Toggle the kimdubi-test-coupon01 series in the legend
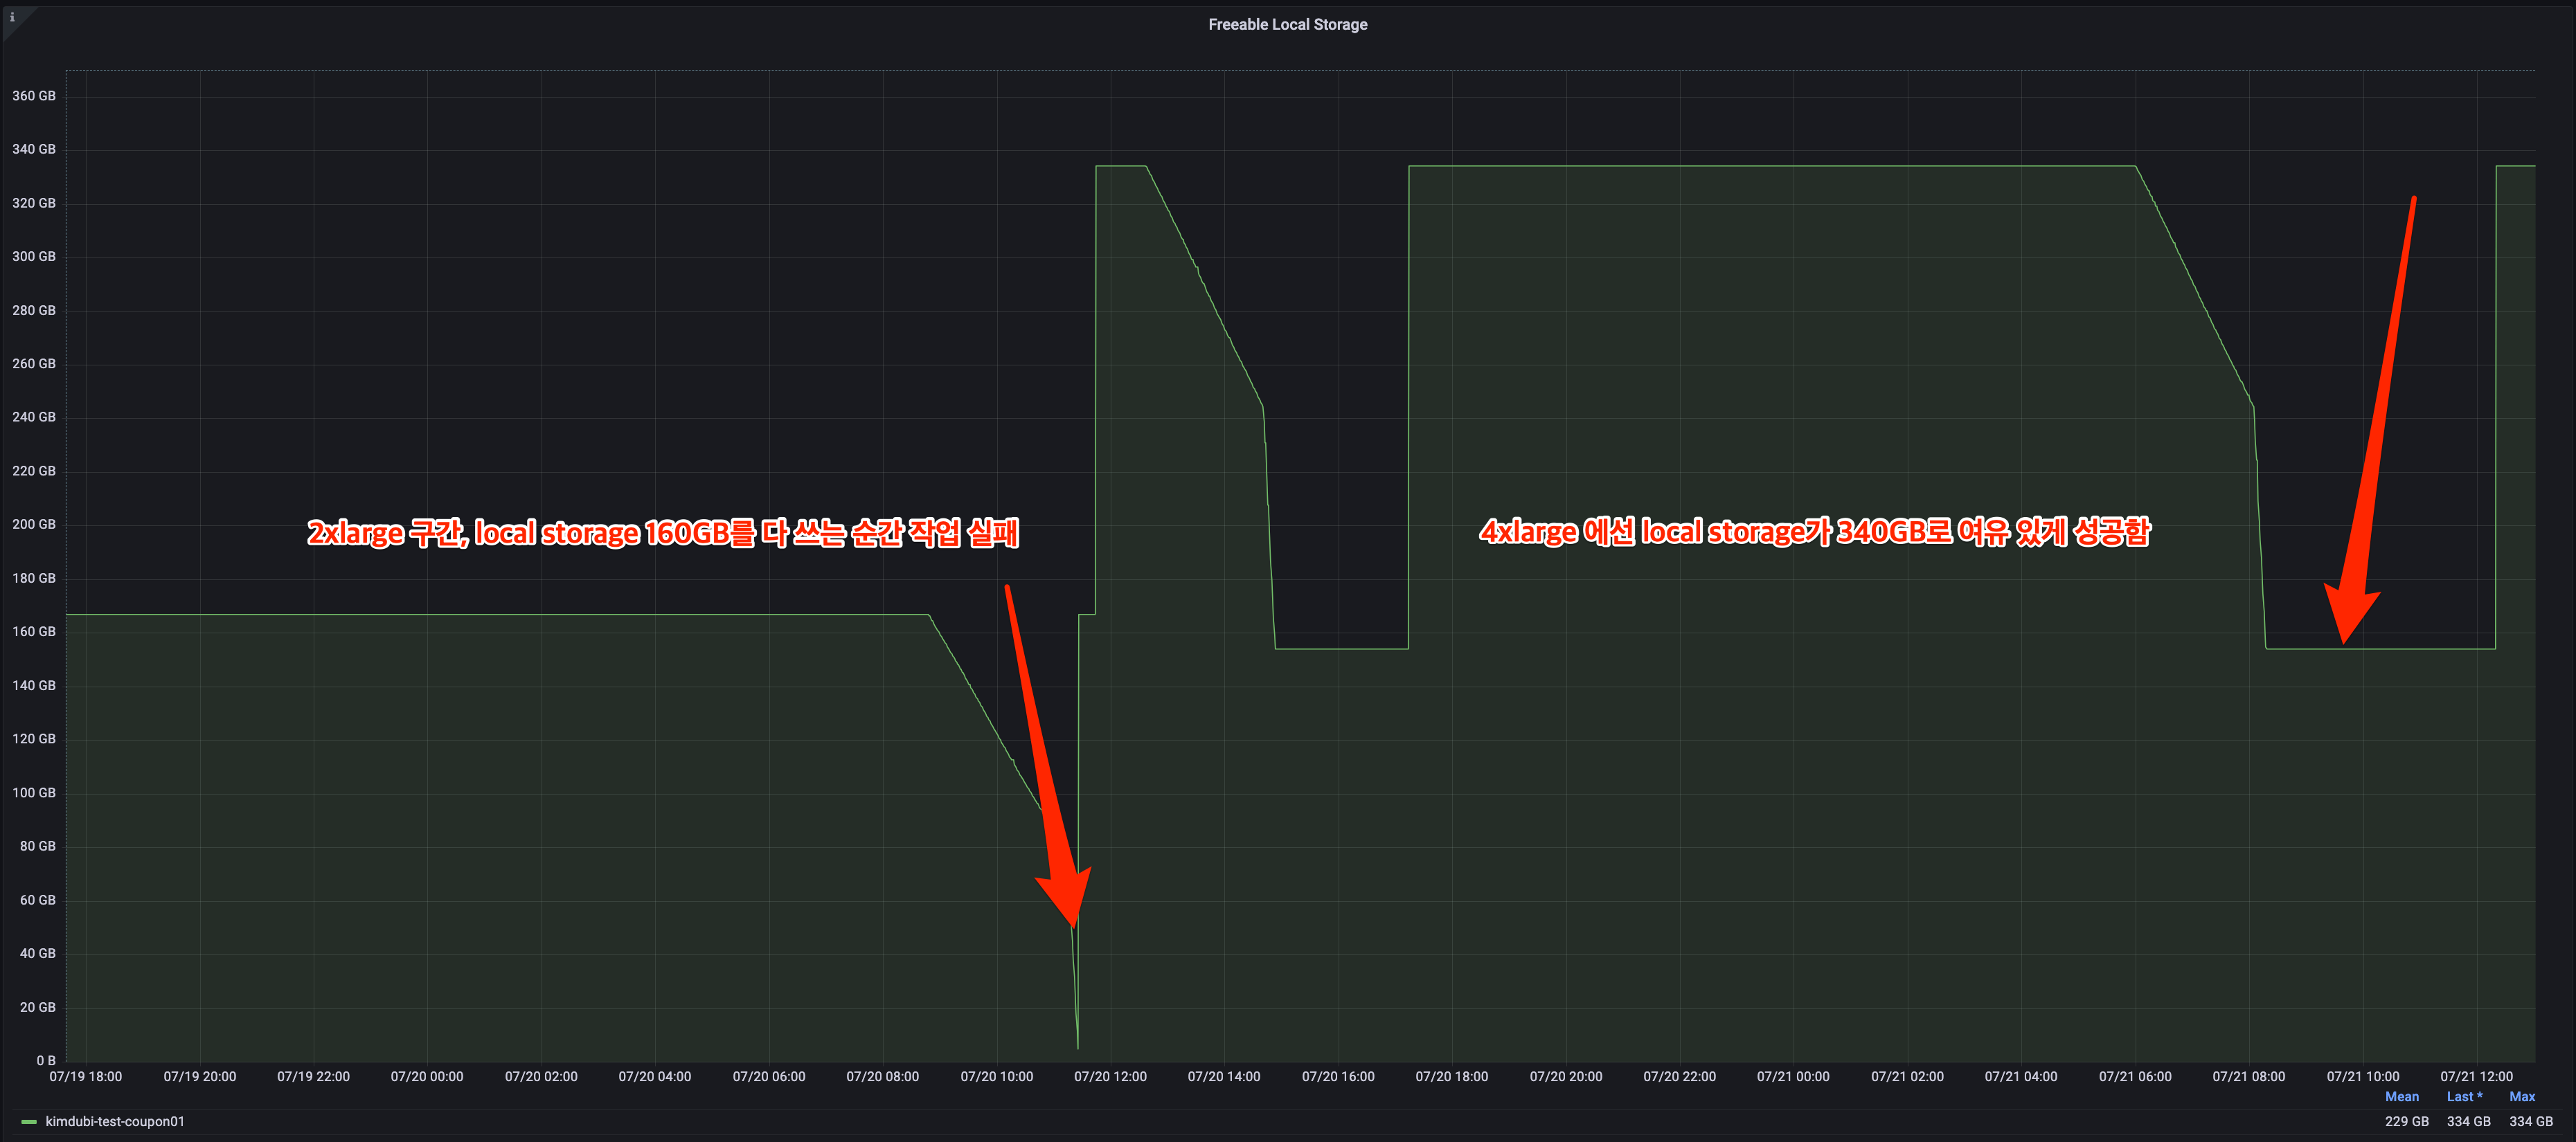The height and width of the screenshot is (1142, 2576). [115, 1122]
